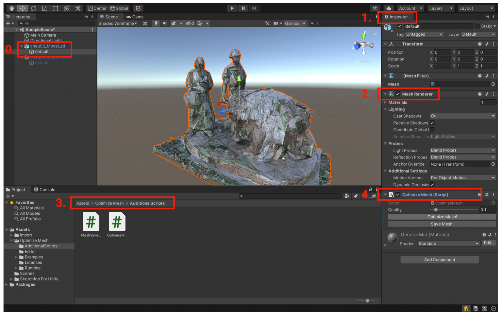Viewport: 502px width, 315px height.
Task: Switch to the Game view tab
Action: pyautogui.click(x=135, y=17)
